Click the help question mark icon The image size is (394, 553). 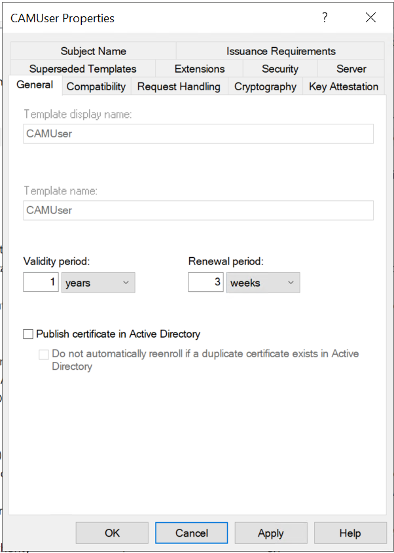tap(325, 18)
